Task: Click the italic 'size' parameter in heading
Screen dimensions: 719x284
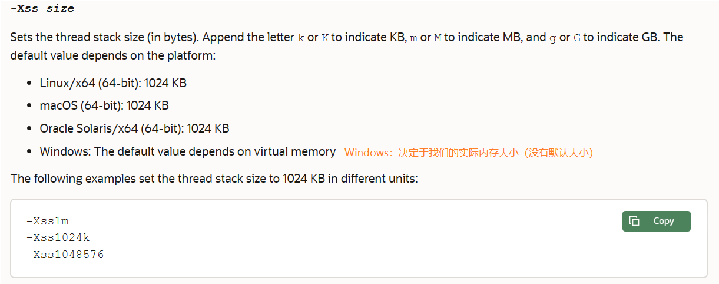Action: 60,9
